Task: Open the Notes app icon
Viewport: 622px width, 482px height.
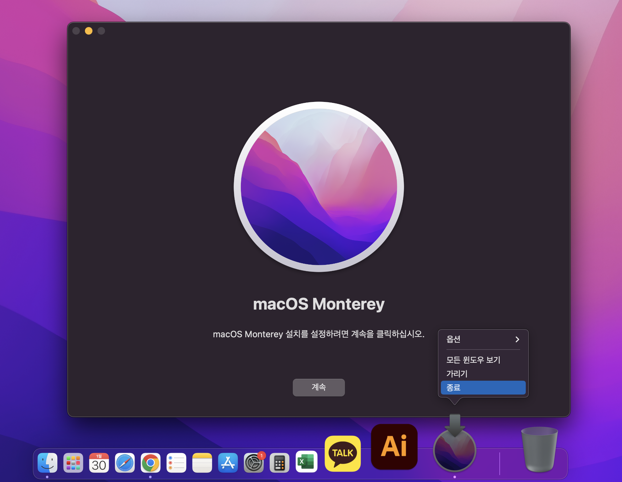Action: (202, 463)
